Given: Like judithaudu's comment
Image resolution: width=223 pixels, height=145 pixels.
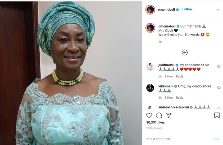Looking at the screenshot, I should (219, 66).
